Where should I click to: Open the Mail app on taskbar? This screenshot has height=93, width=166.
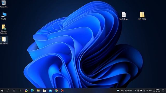coord(50,91)
